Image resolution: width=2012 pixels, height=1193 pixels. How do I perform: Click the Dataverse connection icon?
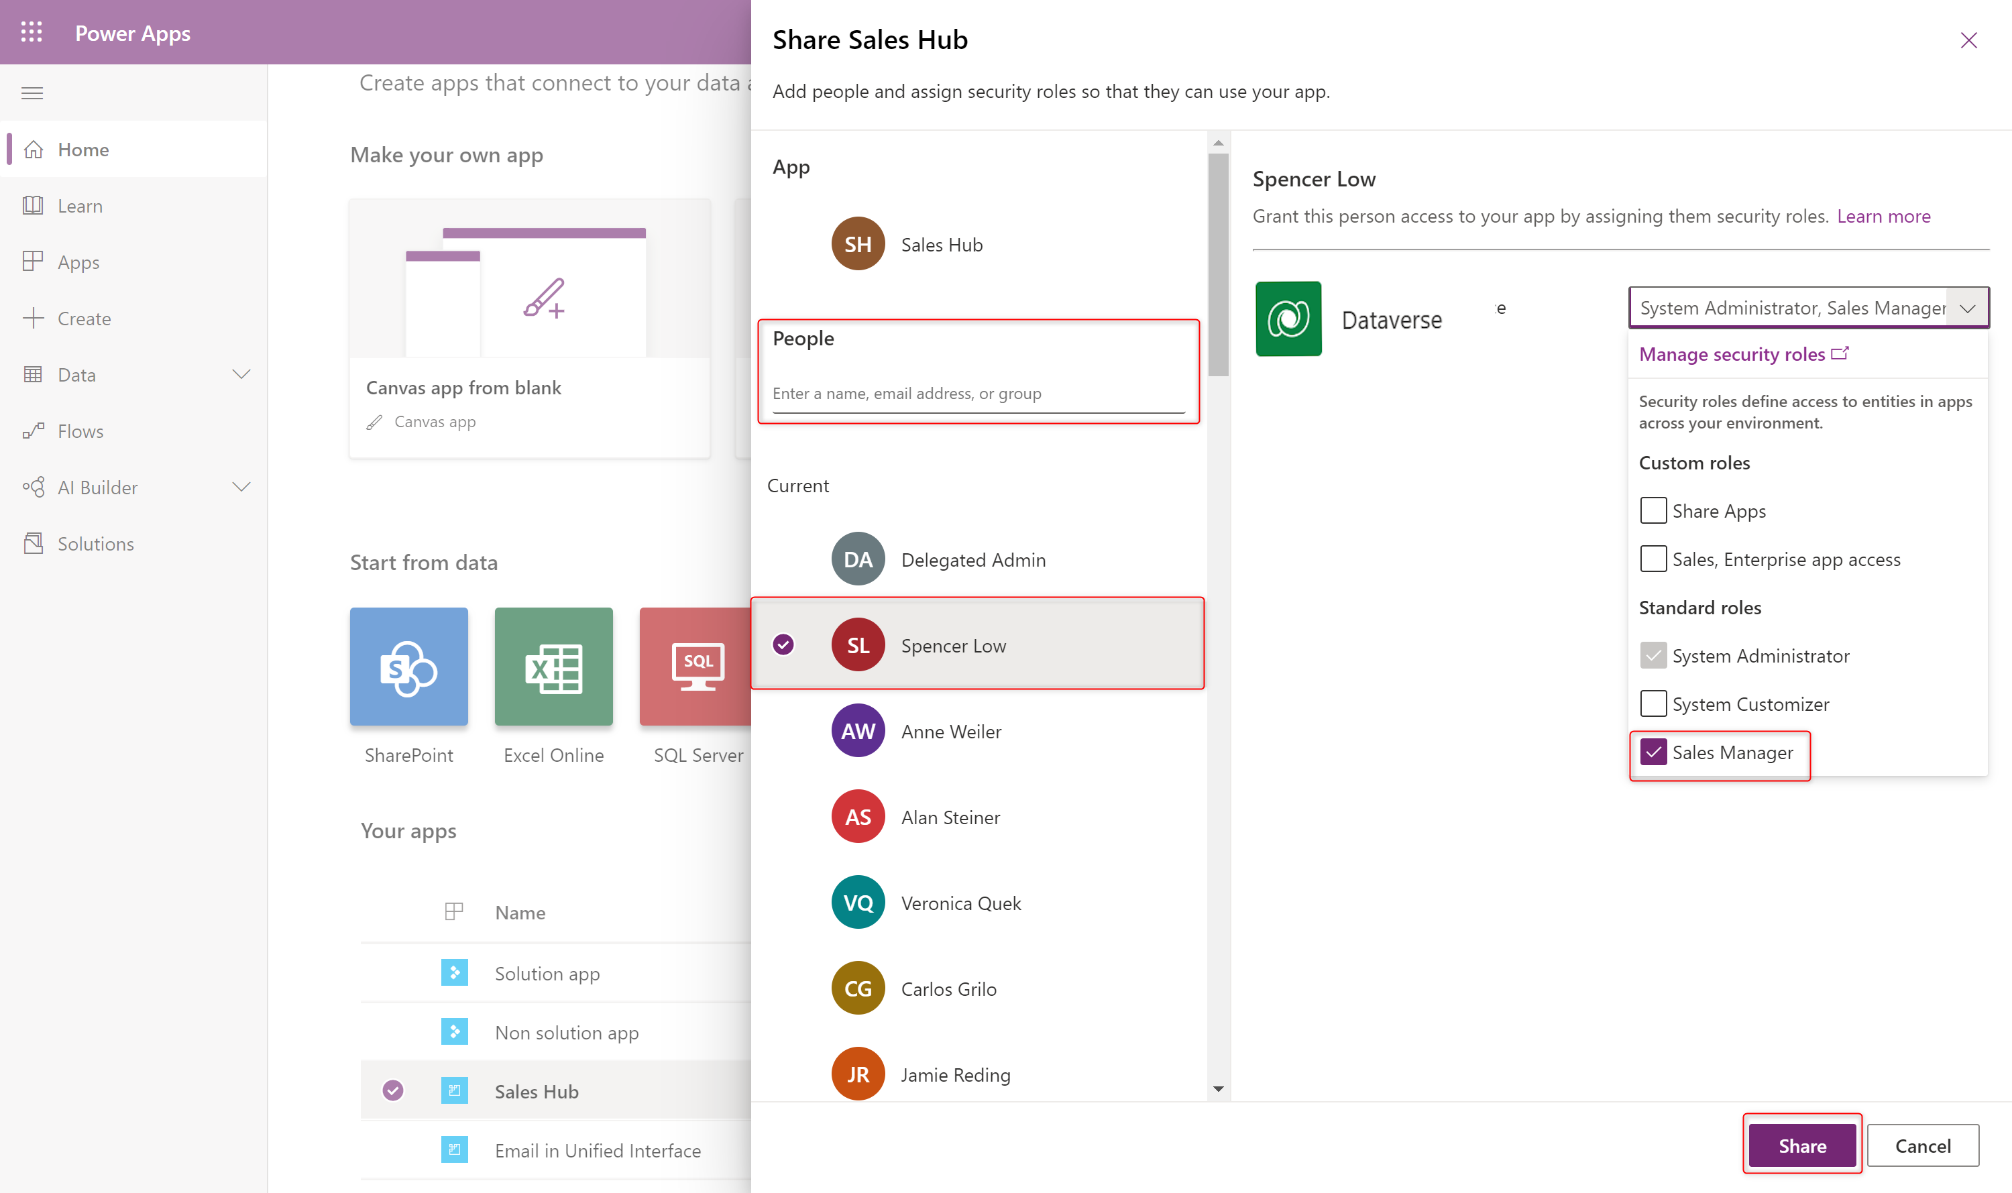(x=1286, y=318)
